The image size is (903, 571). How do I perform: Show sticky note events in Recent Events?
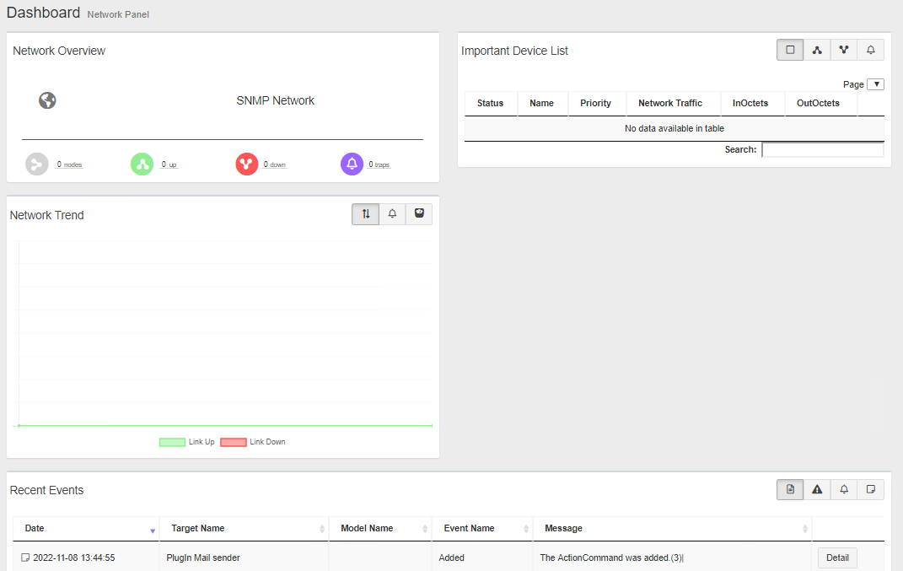click(871, 489)
